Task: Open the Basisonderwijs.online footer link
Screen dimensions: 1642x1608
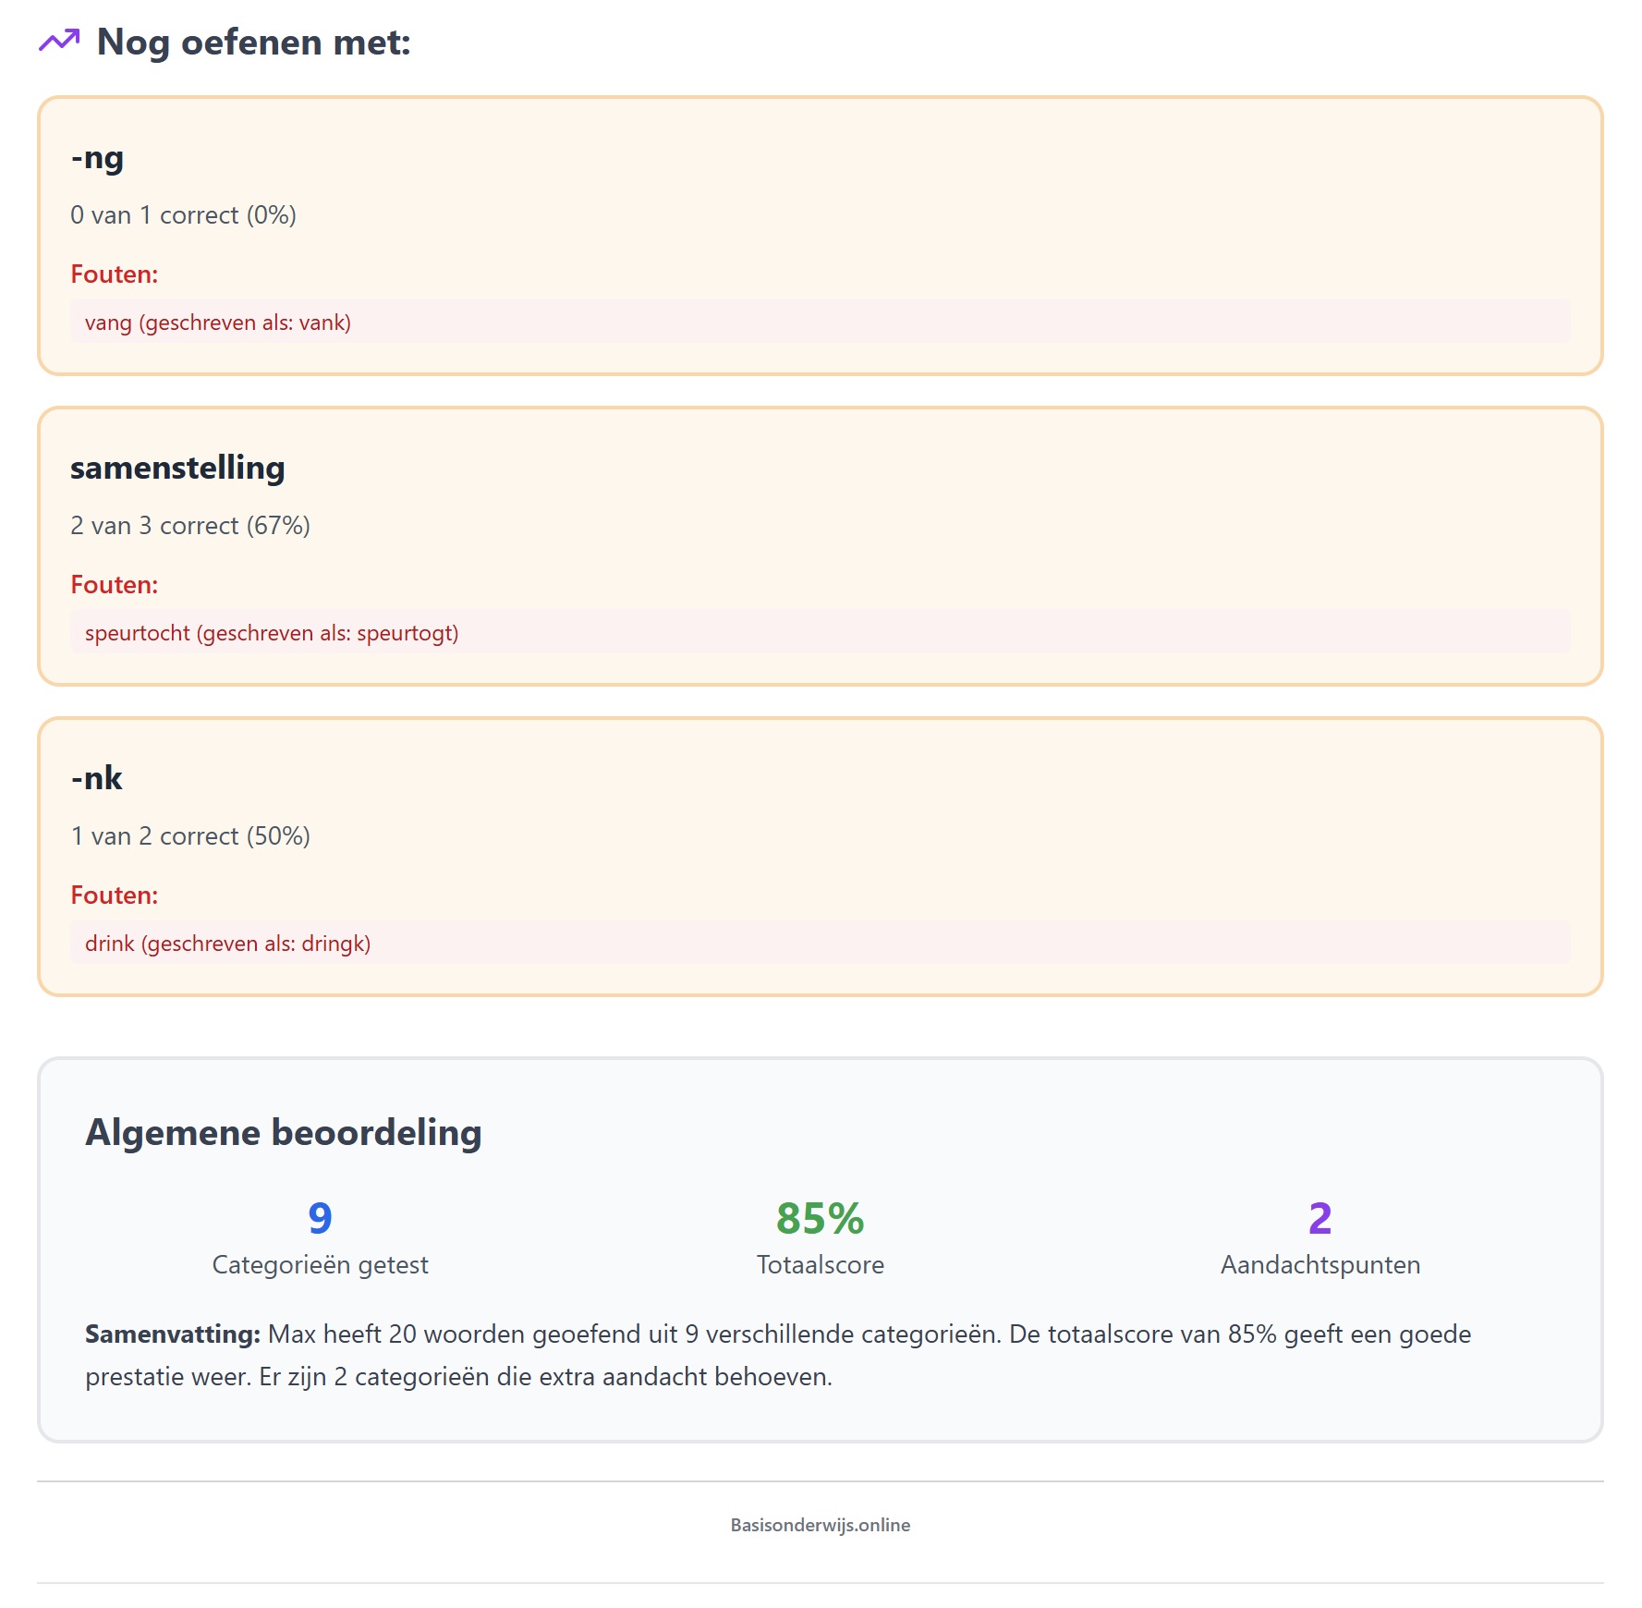Action: coord(821,1526)
